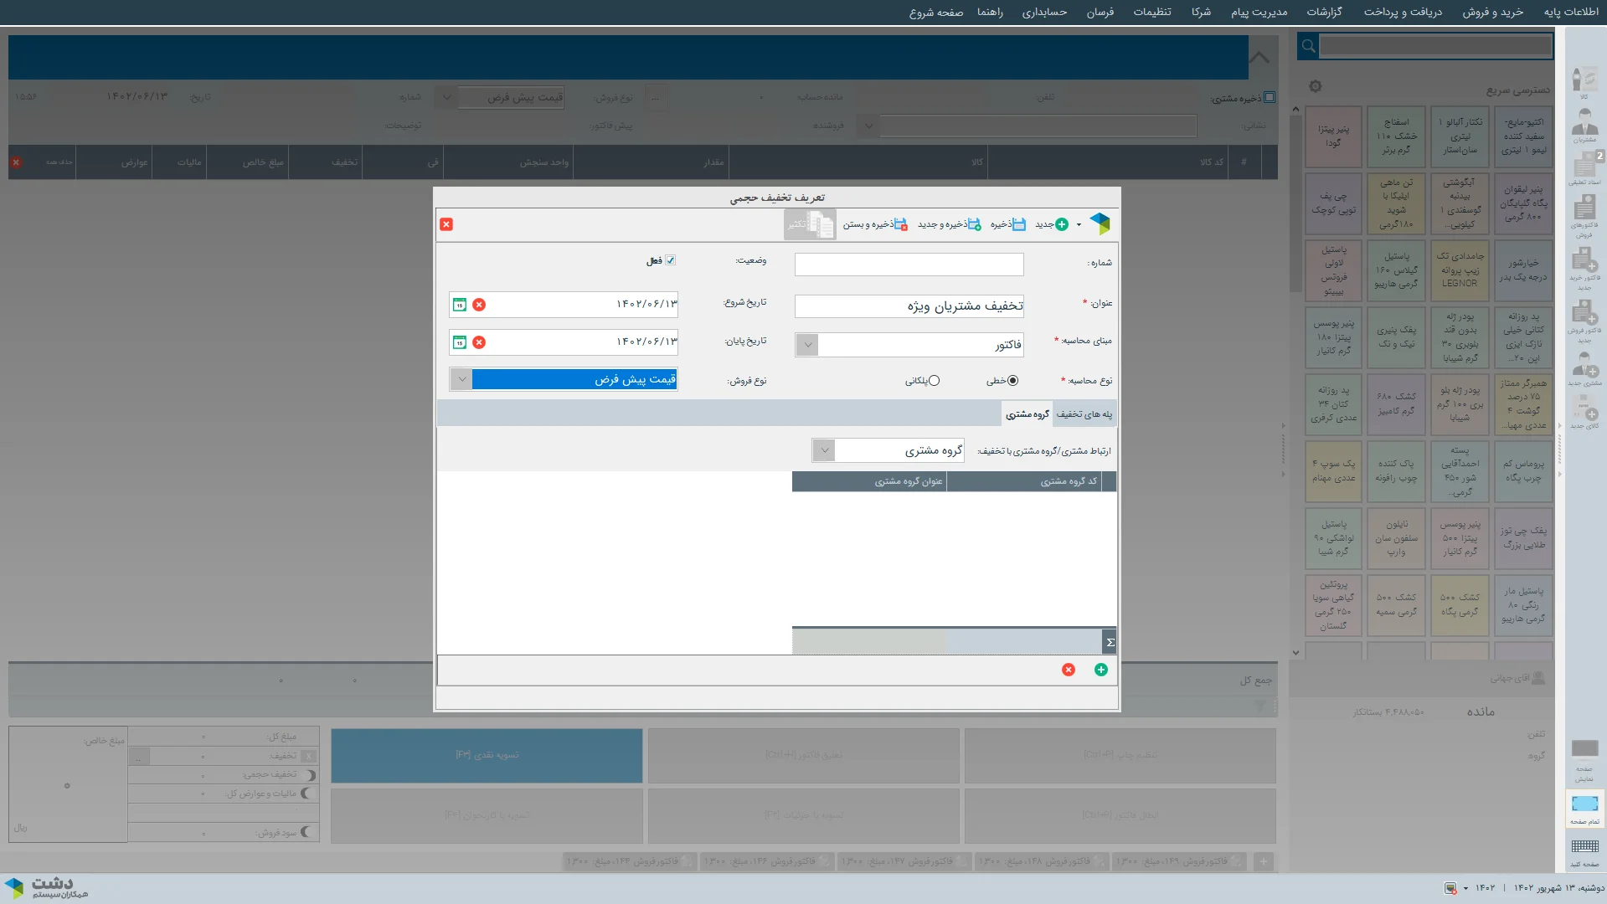The height and width of the screenshot is (904, 1607).
Task: Click the ذخیره و بستن button
Action: tap(874, 224)
